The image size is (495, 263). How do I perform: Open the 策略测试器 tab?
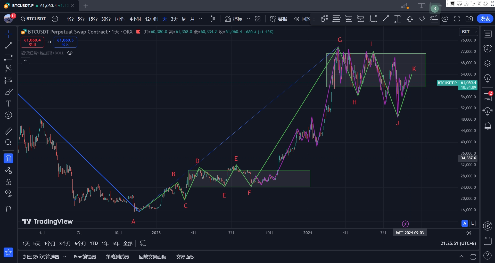[x=117, y=257]
